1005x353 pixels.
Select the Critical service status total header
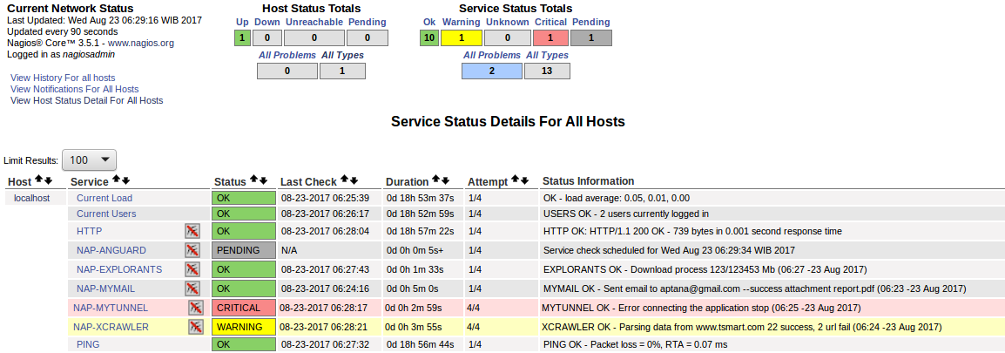550,22
